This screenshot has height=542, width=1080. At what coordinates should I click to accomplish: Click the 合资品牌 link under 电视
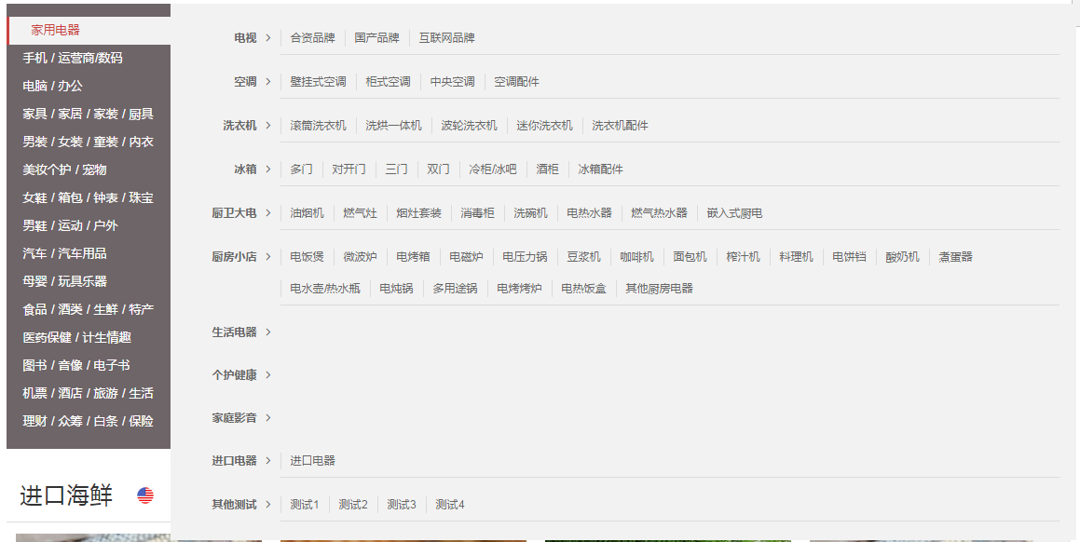tap(313, 38)
